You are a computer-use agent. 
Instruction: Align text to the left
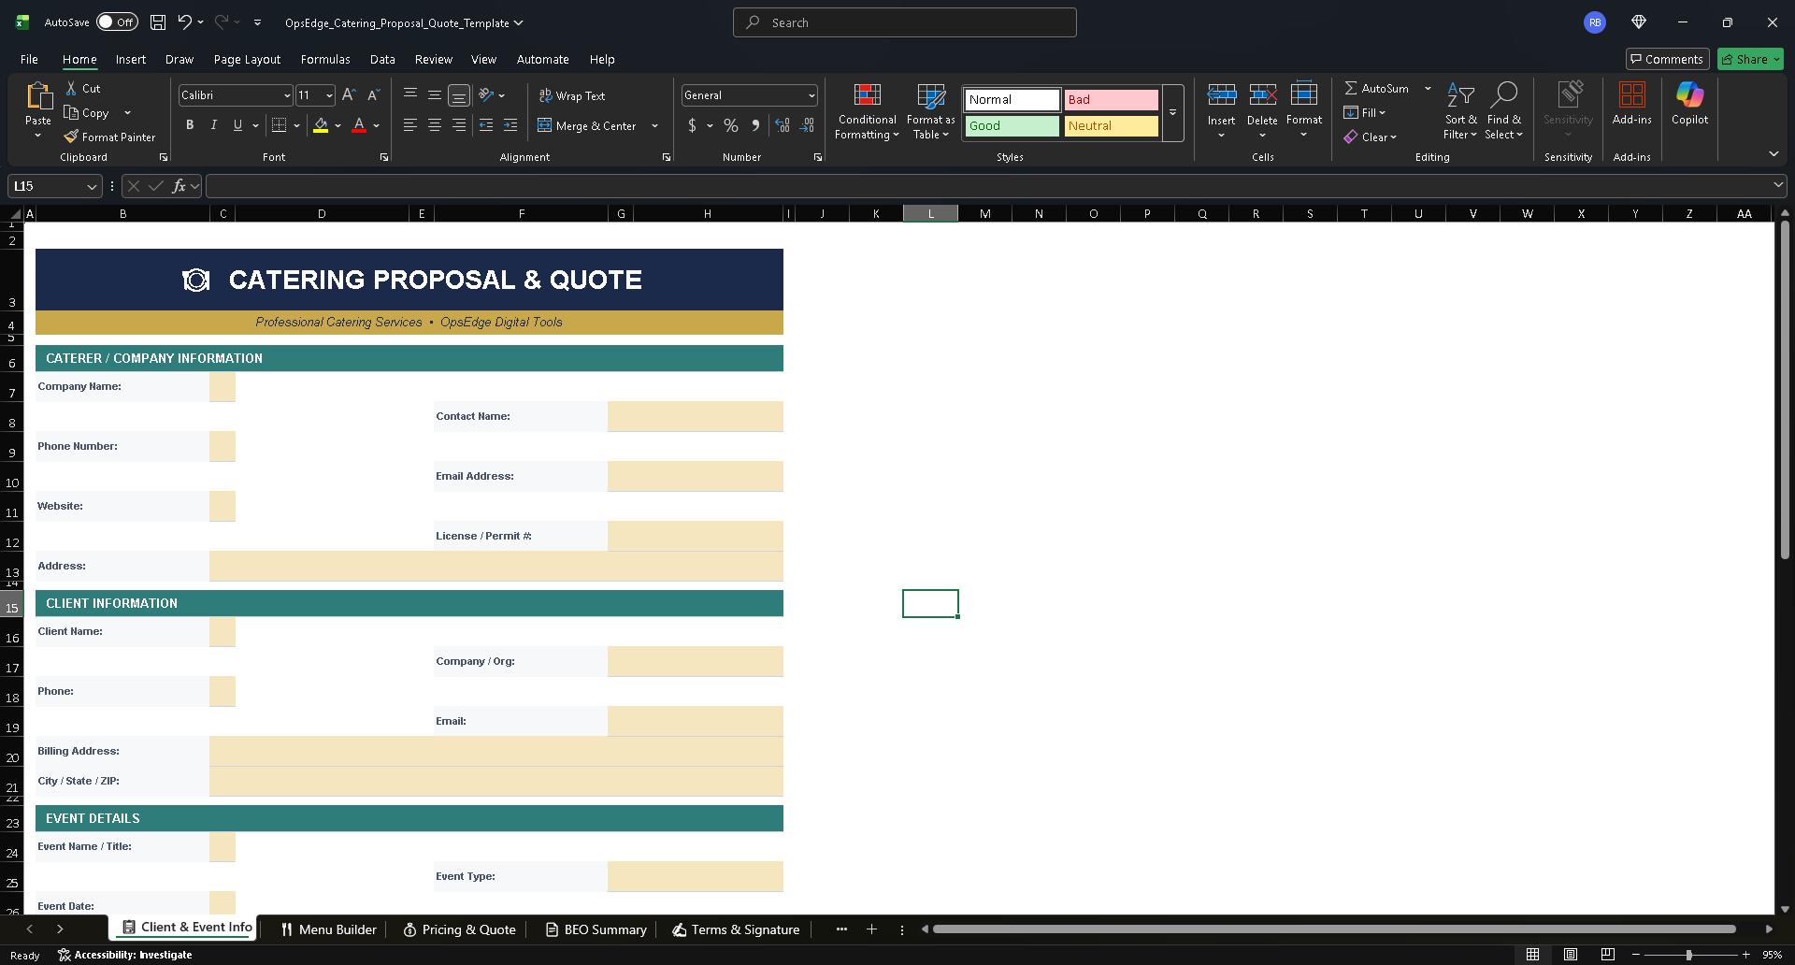tap(409, 125)
